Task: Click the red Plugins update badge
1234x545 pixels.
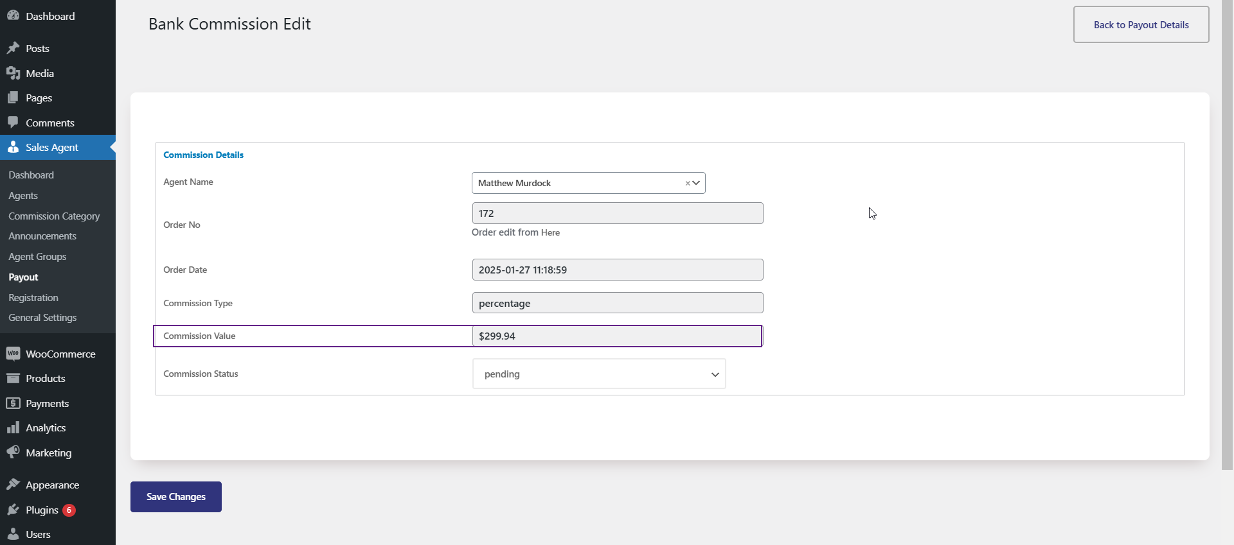Action: pyautogui.click(x=69, y=510)
